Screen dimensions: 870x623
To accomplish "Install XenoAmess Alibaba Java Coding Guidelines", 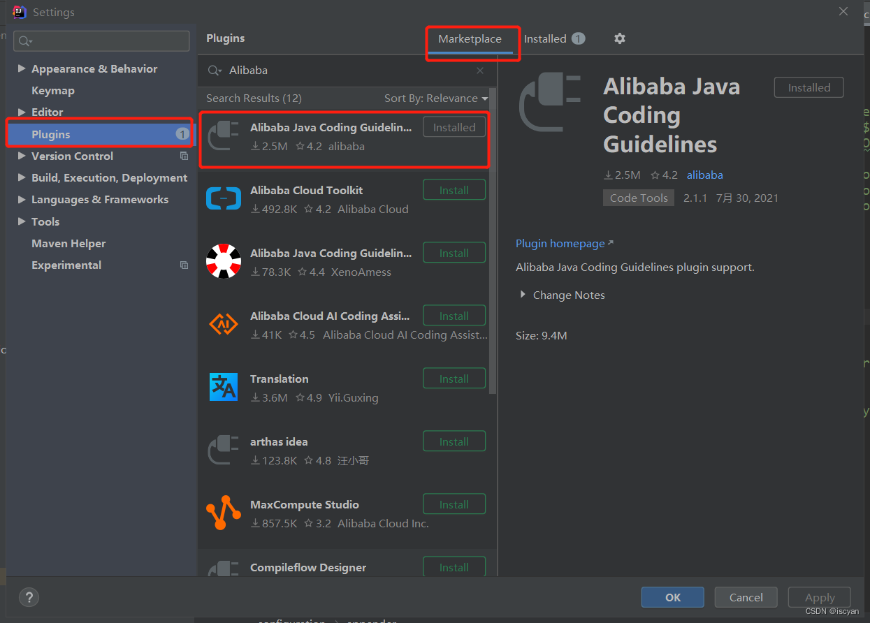I will pos(454,253).
